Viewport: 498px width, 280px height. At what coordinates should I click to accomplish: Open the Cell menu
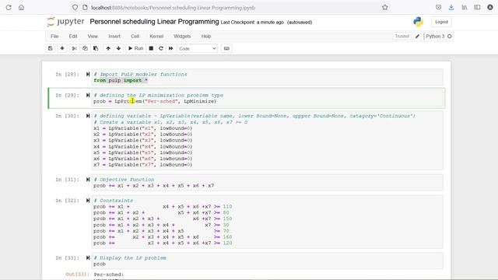pos(135,37)
